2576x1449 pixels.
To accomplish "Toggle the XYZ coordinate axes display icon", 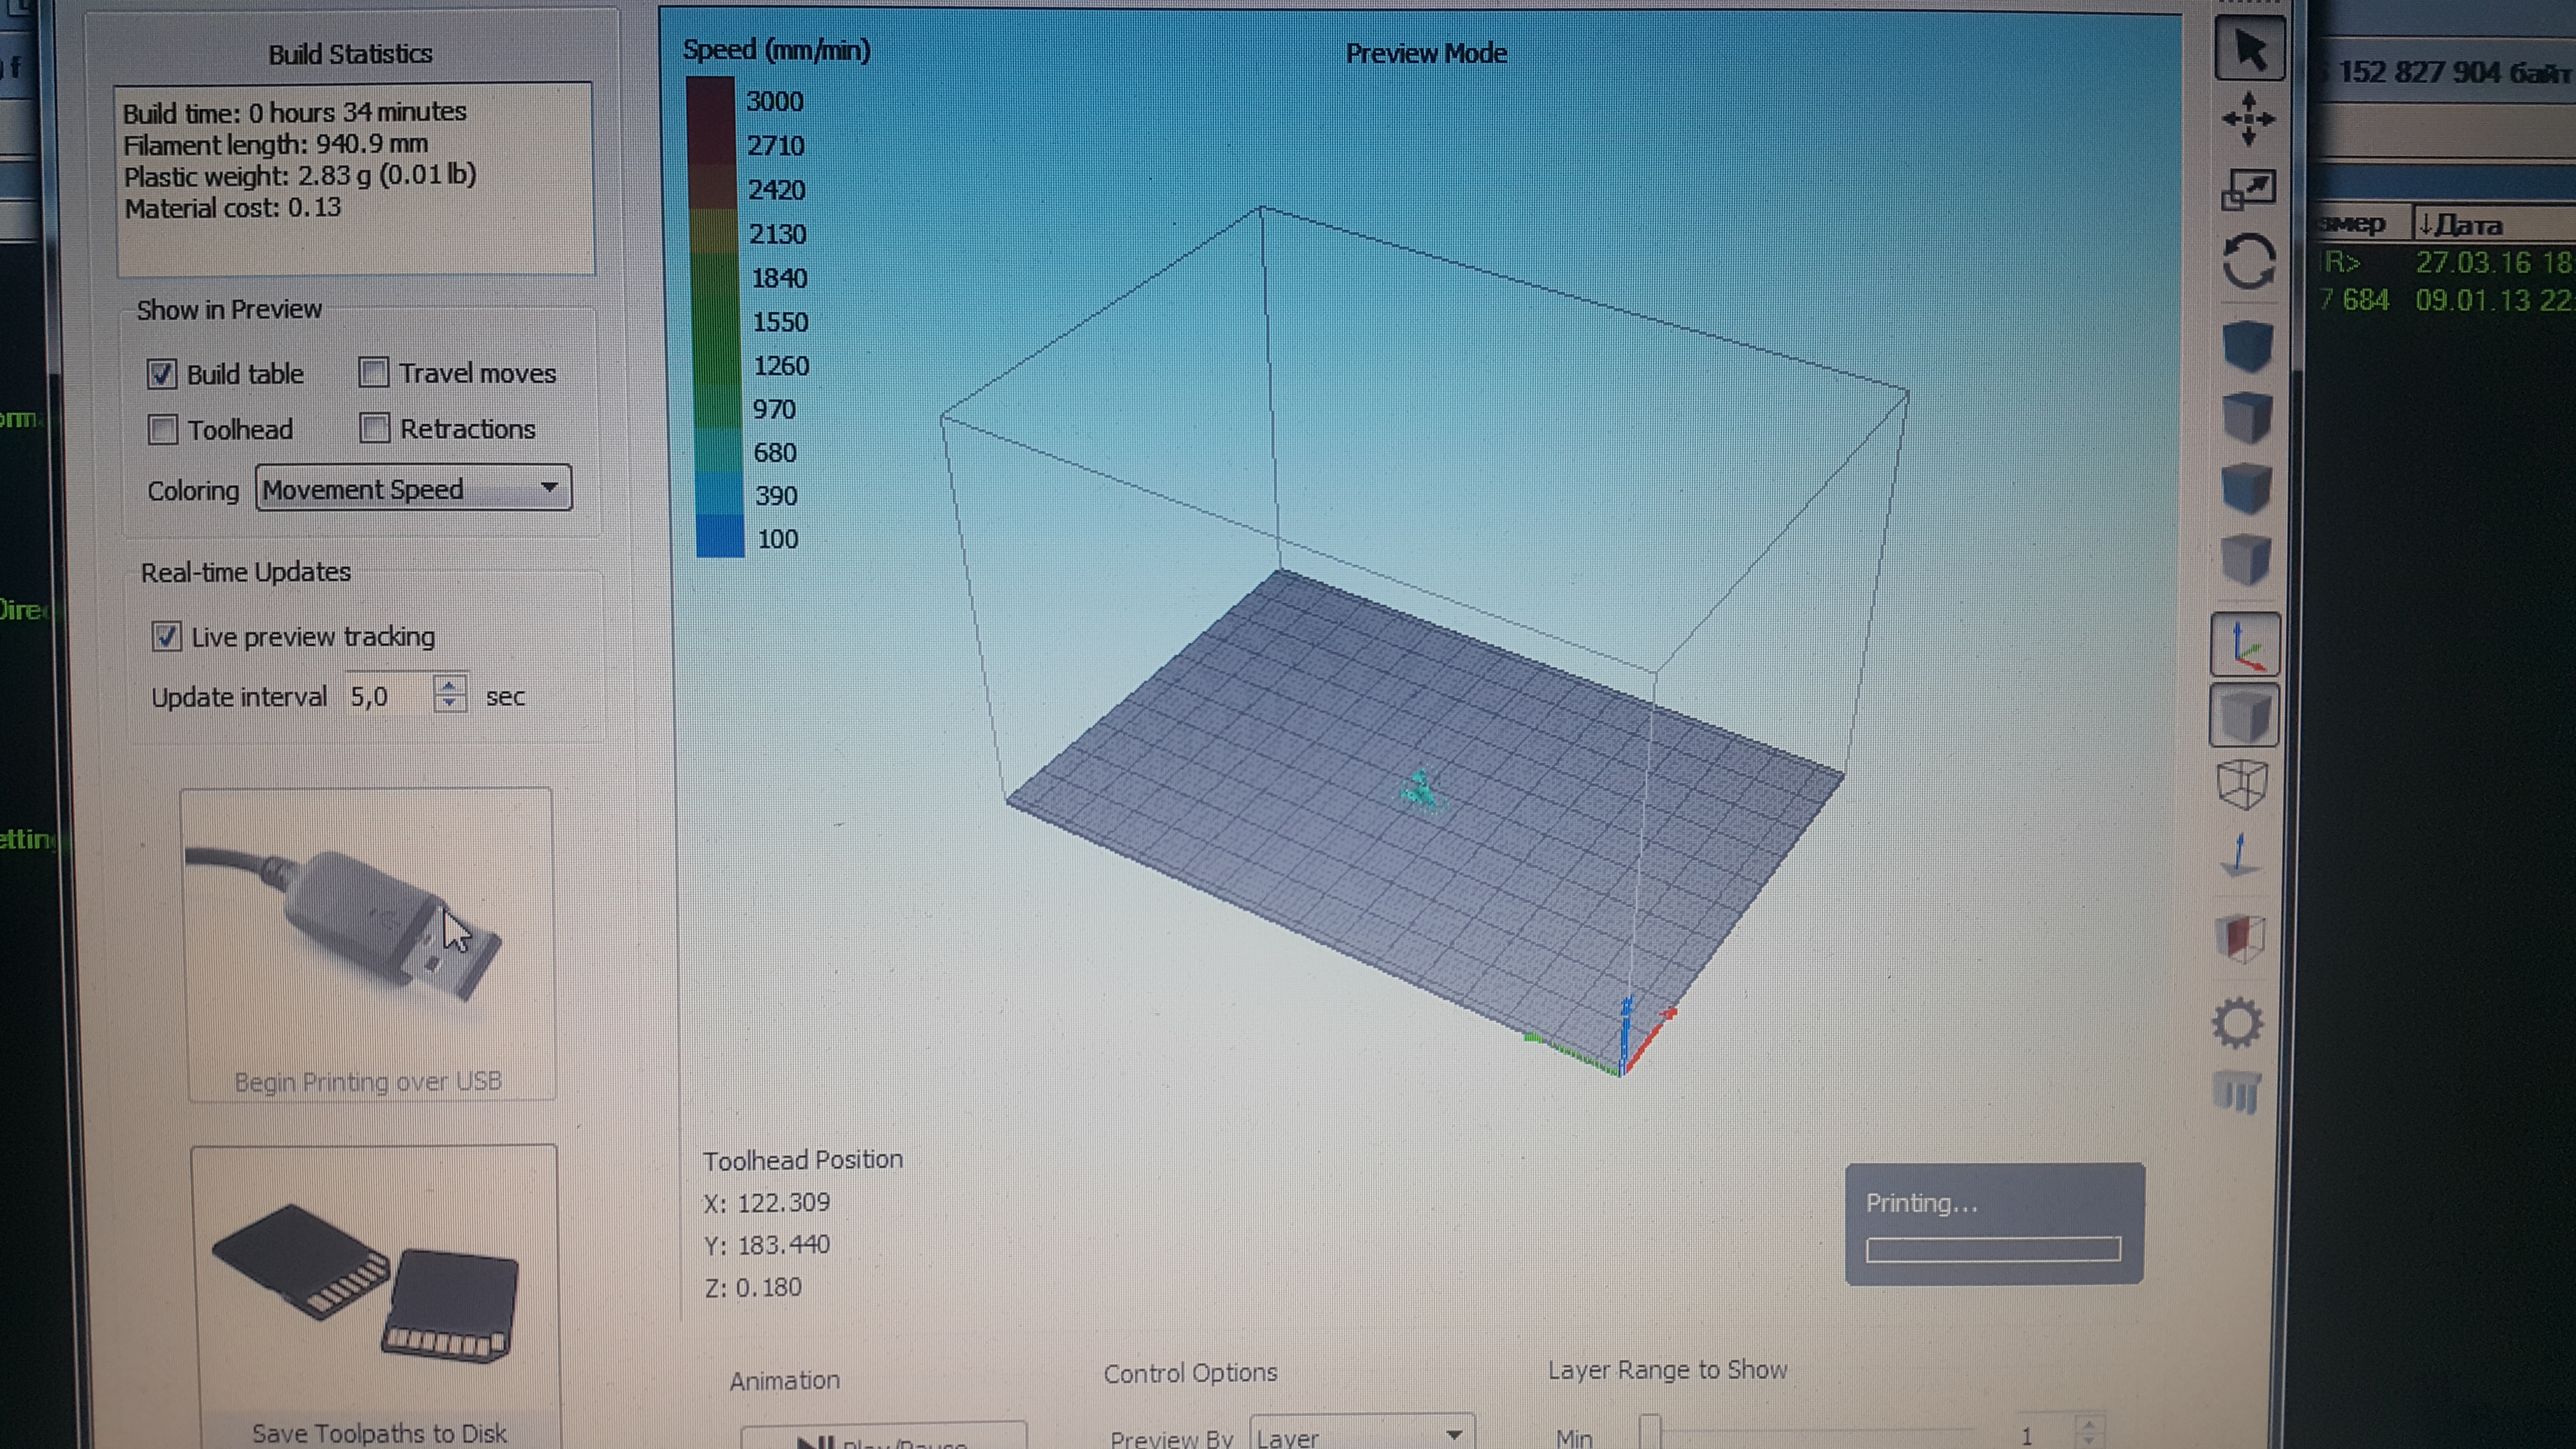I will coord(2245,645).
